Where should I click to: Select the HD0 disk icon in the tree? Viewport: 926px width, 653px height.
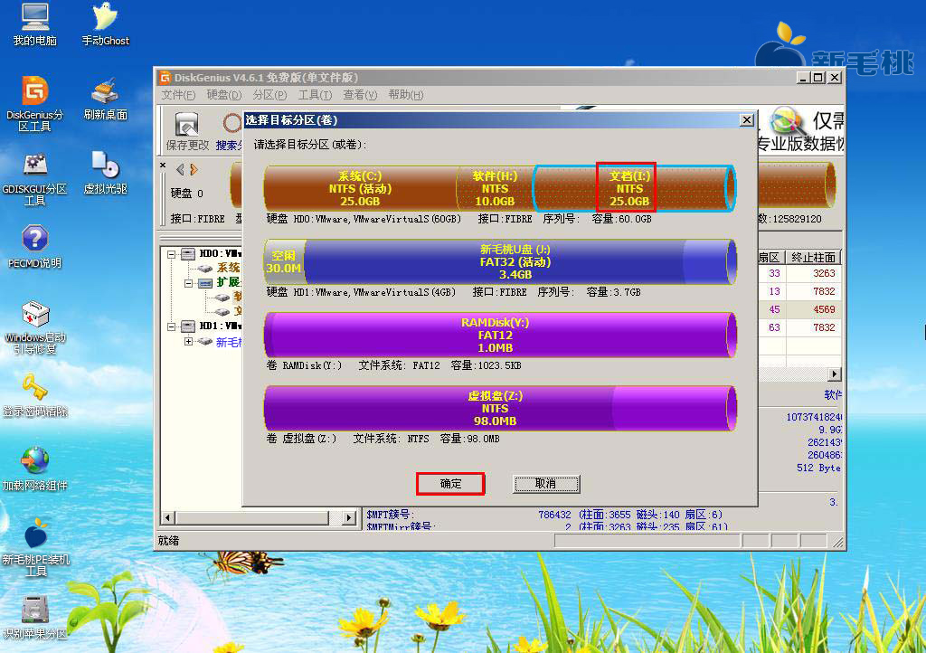coord(188,254)
